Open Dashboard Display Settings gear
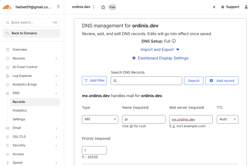 pyautogui.click(x=134, y=58)
